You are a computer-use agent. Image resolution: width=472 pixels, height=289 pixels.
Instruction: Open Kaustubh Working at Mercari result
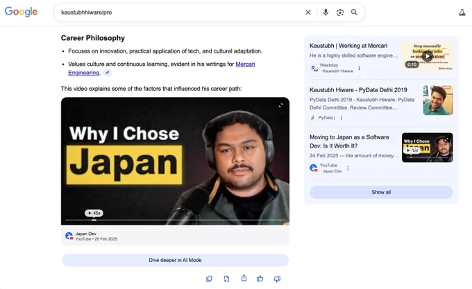348,46
